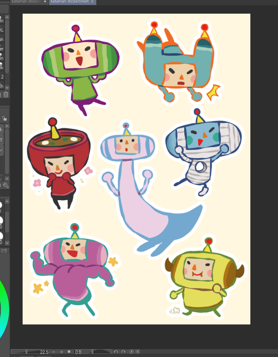Rotate the canvas left
This screenshot has width=278, height=357.
(x=116, y=352)
